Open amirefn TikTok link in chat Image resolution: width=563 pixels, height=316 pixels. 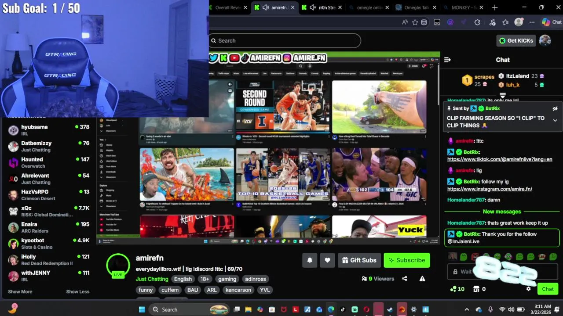click(500, 159)
